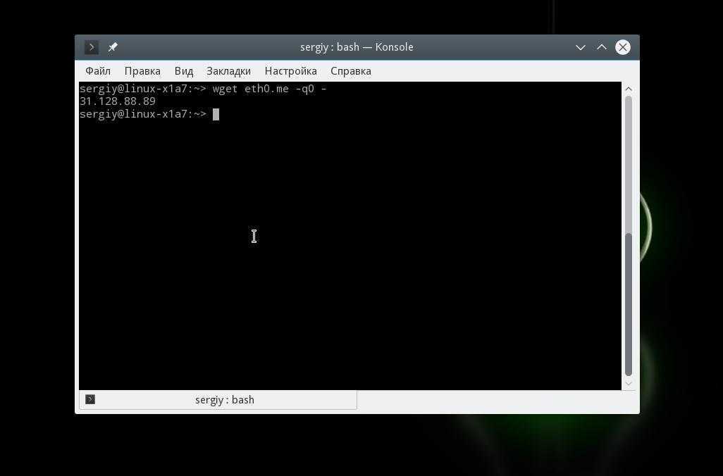This screenshot has height=476, width=723.
Task: Click the IP address 31.128.88.89 output
Action: [118, 101]
